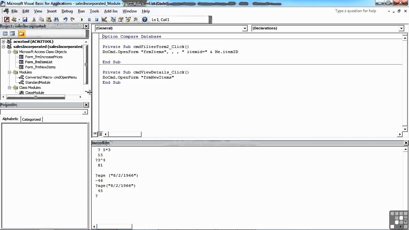Close the Properties panel
This screenshot has width=409, height=230.
pos(86,105)
